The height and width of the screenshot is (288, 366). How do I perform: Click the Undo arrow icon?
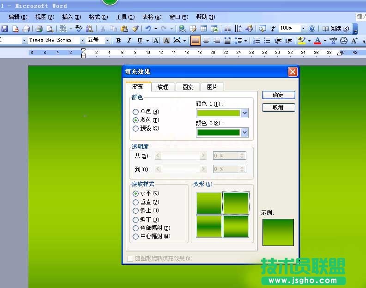click(x=148, y=29)
